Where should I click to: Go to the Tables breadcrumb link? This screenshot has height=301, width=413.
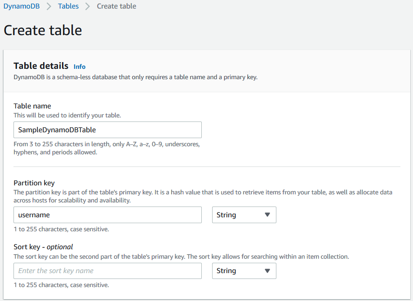(68, 6)
